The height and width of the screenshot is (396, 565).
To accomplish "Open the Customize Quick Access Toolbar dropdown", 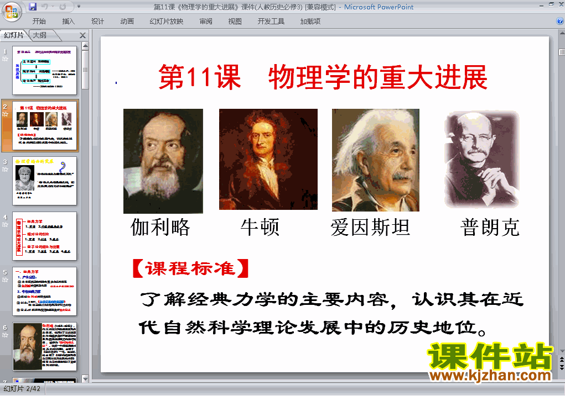I will [x=79, y=7].
